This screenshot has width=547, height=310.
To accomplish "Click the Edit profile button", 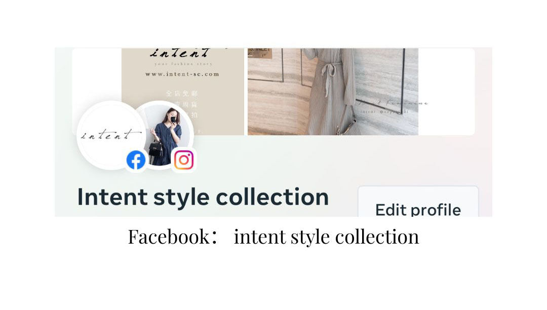I will [x=418, y=202].
